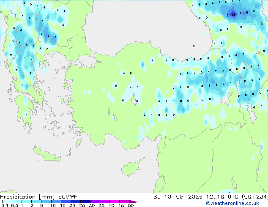This screenshot has width=268, height=207.
Task: Choose the 25–30 mm dark blue swatch
Action: [85, 202]
